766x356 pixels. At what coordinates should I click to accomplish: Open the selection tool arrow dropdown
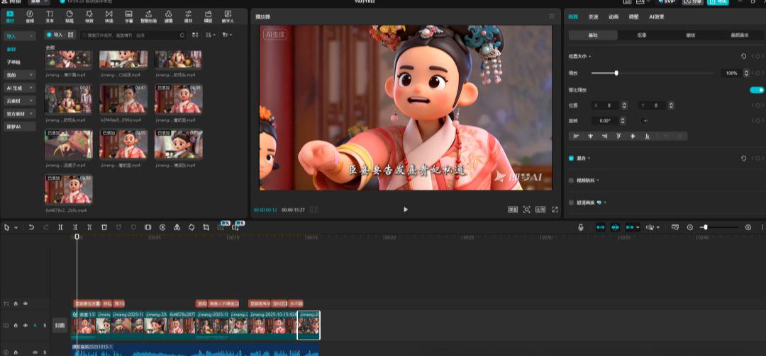(x=16, y=227)
